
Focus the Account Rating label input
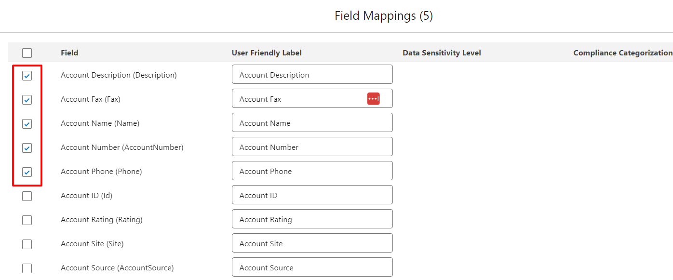pos(312,219)
